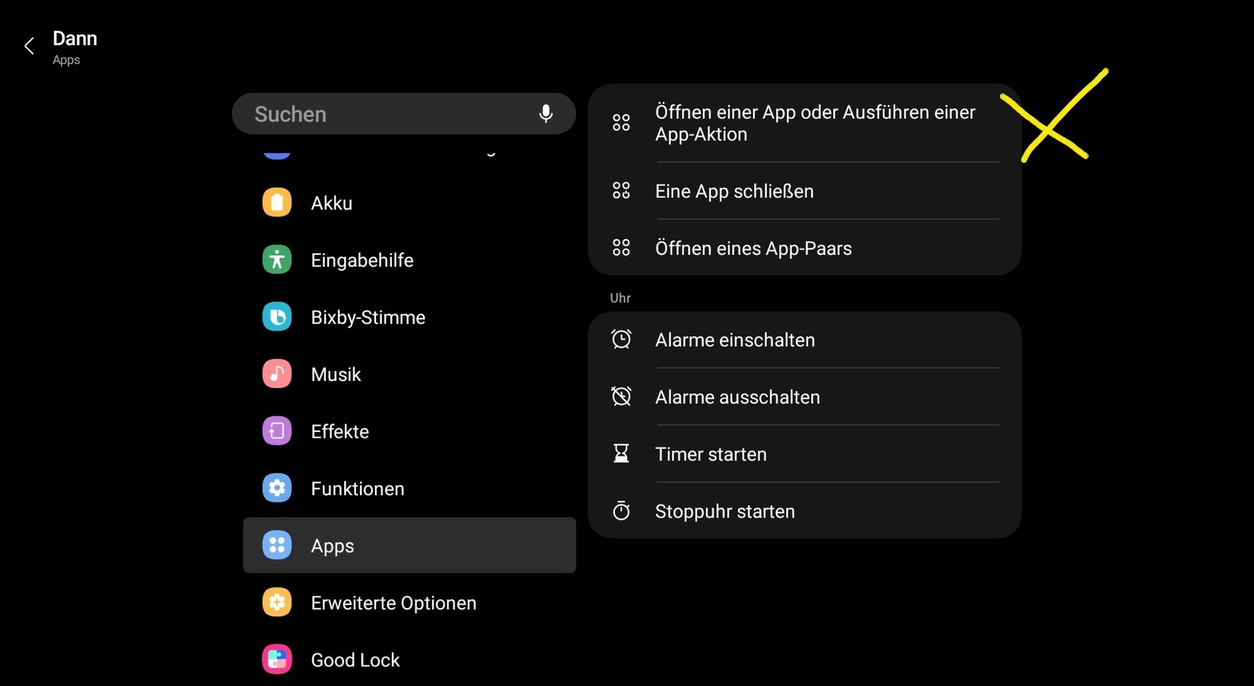Open the Funktionen gear icon
The height and width of the screenshot is (686, 1254).
[x=277, y=488]
